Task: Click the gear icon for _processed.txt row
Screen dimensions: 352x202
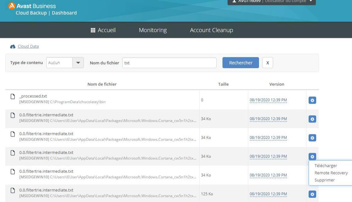Action: [312, 100]
